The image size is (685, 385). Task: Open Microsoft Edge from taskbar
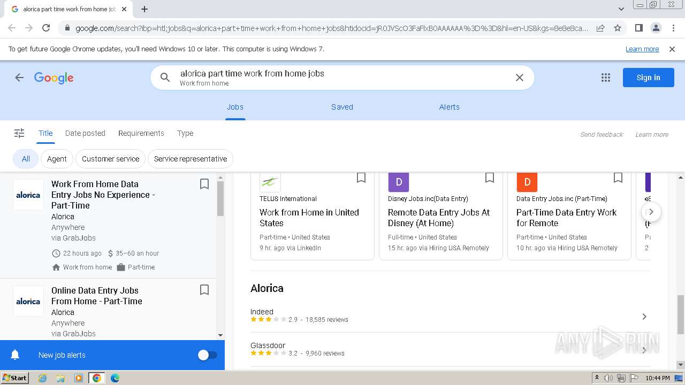[x=115, y=378]
